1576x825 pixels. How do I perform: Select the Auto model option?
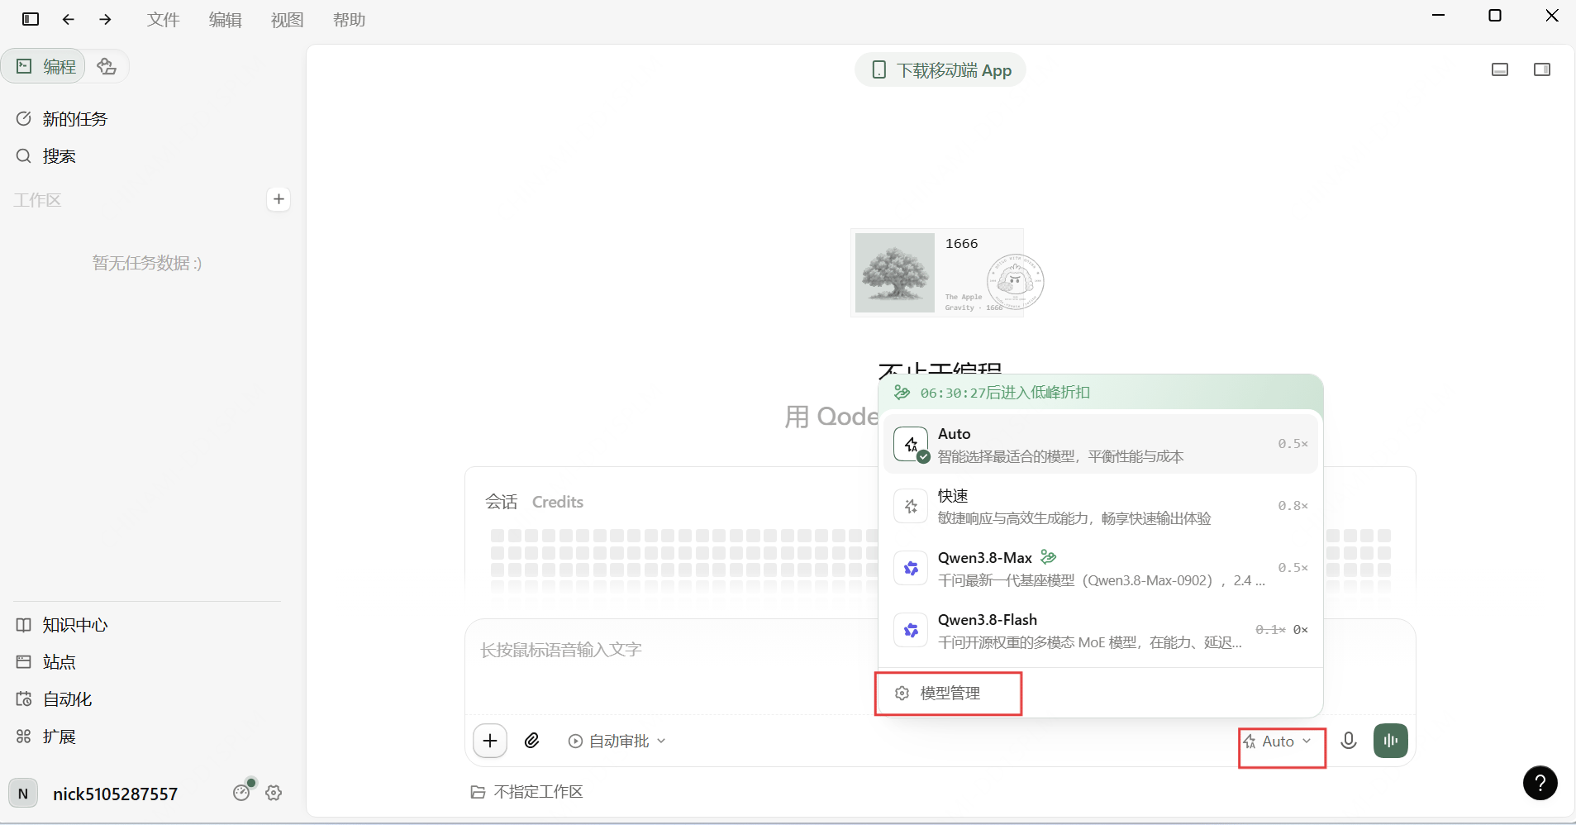click(1100, 444)
